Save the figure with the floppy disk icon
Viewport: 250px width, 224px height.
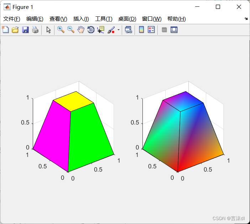pos(25,30)
